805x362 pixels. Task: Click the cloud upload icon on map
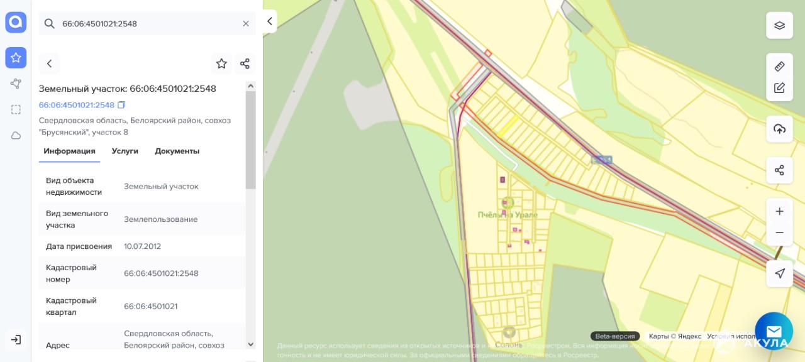[x=779, y=129]
